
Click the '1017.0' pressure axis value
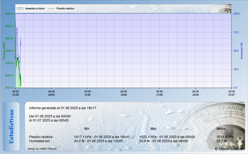pyautogui.click(x=9, y=88)
